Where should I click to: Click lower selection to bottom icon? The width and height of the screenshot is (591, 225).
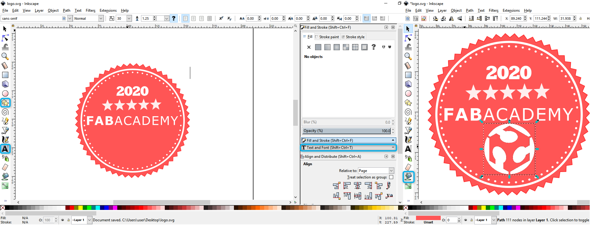point(471,18)
